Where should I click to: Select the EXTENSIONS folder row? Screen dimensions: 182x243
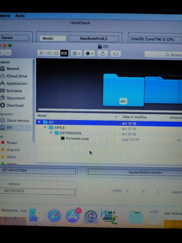click(109, 133)
